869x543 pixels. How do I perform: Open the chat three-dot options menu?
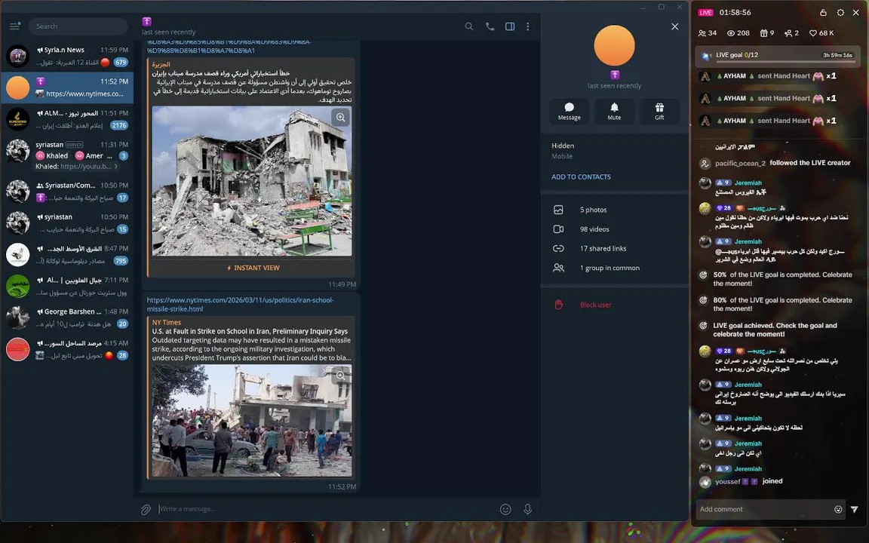coord(527,26)
